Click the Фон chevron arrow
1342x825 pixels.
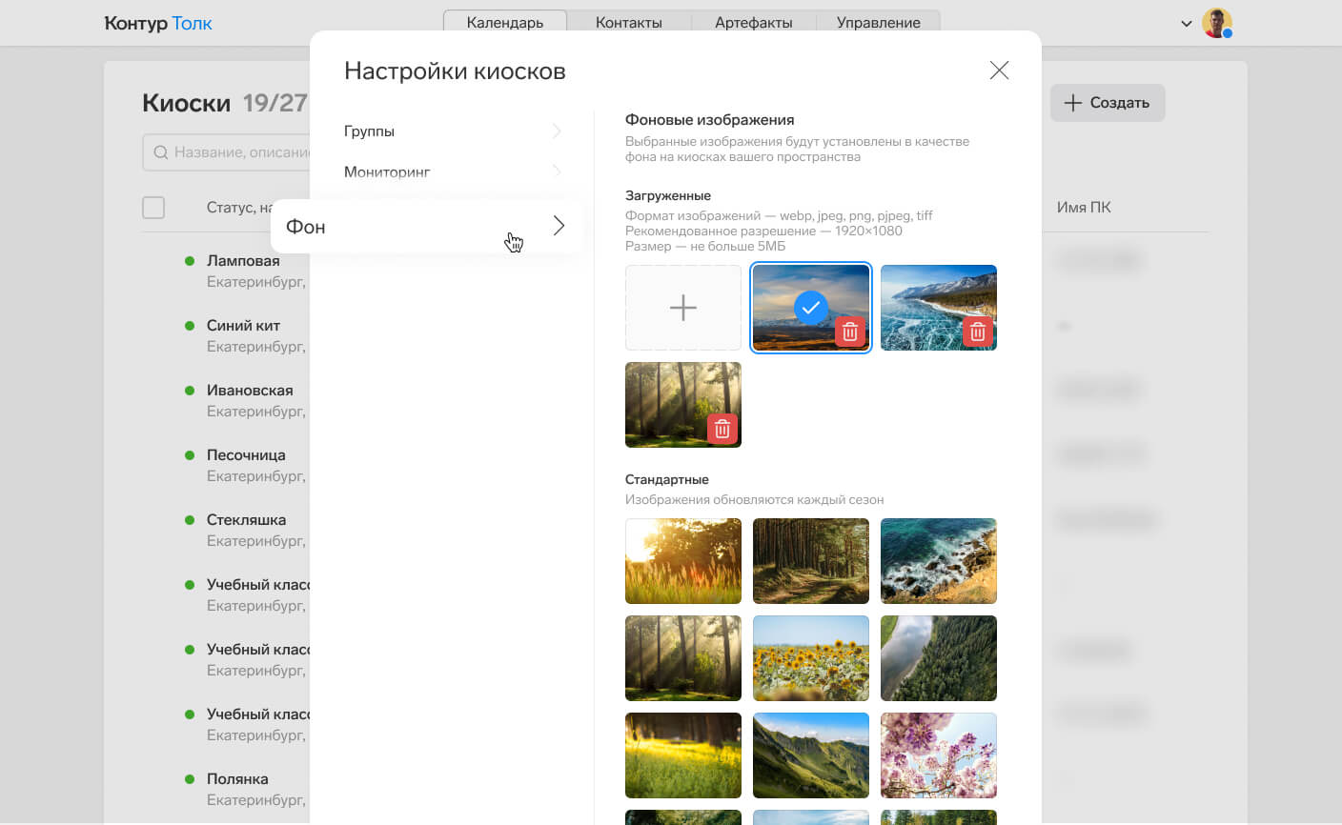(559, 226)
